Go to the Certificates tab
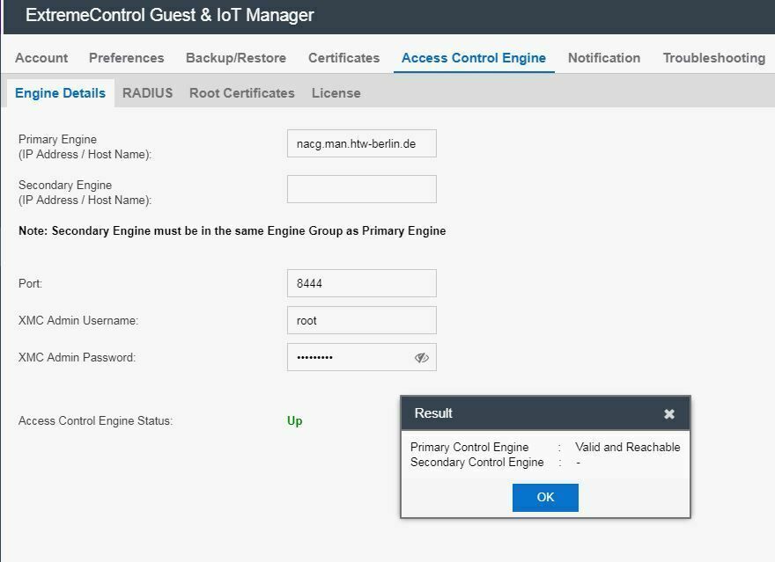775x562 pixels. [x=343, y=58]
